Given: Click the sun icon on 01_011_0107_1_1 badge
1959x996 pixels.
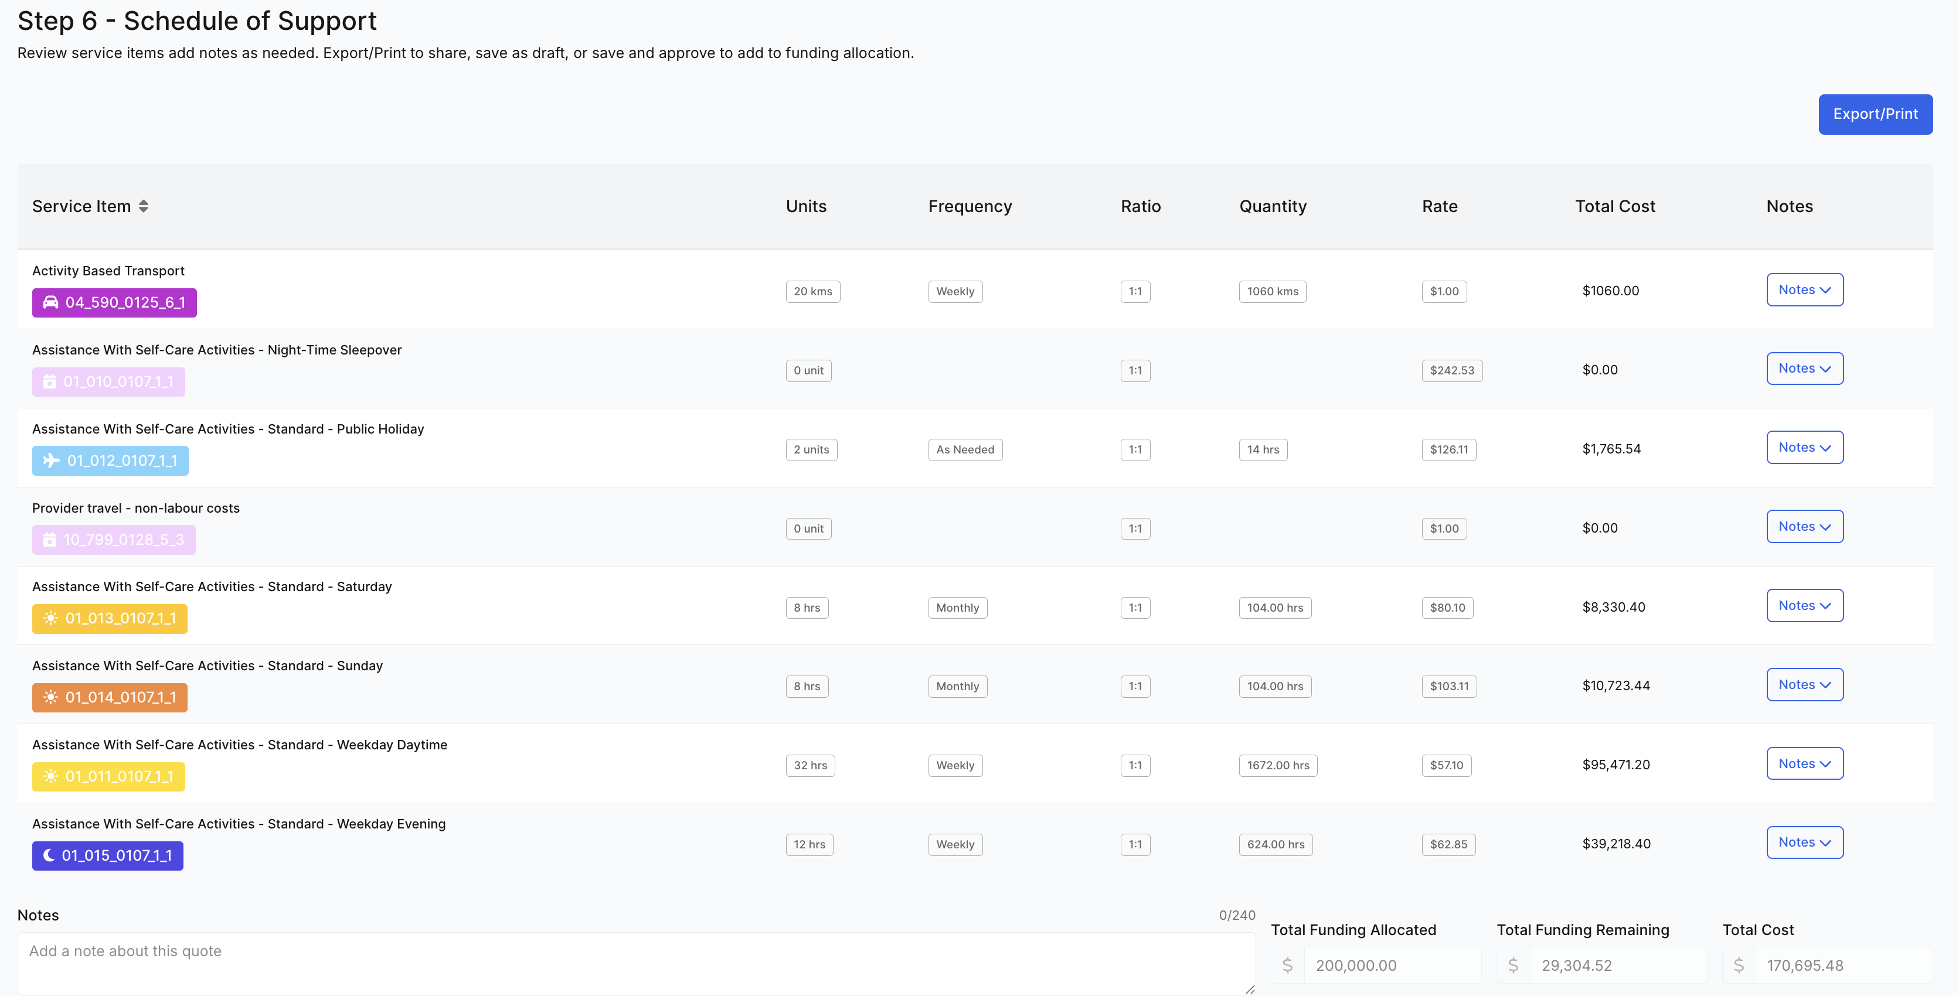Looking at the screenshot, I should [50, 776].
